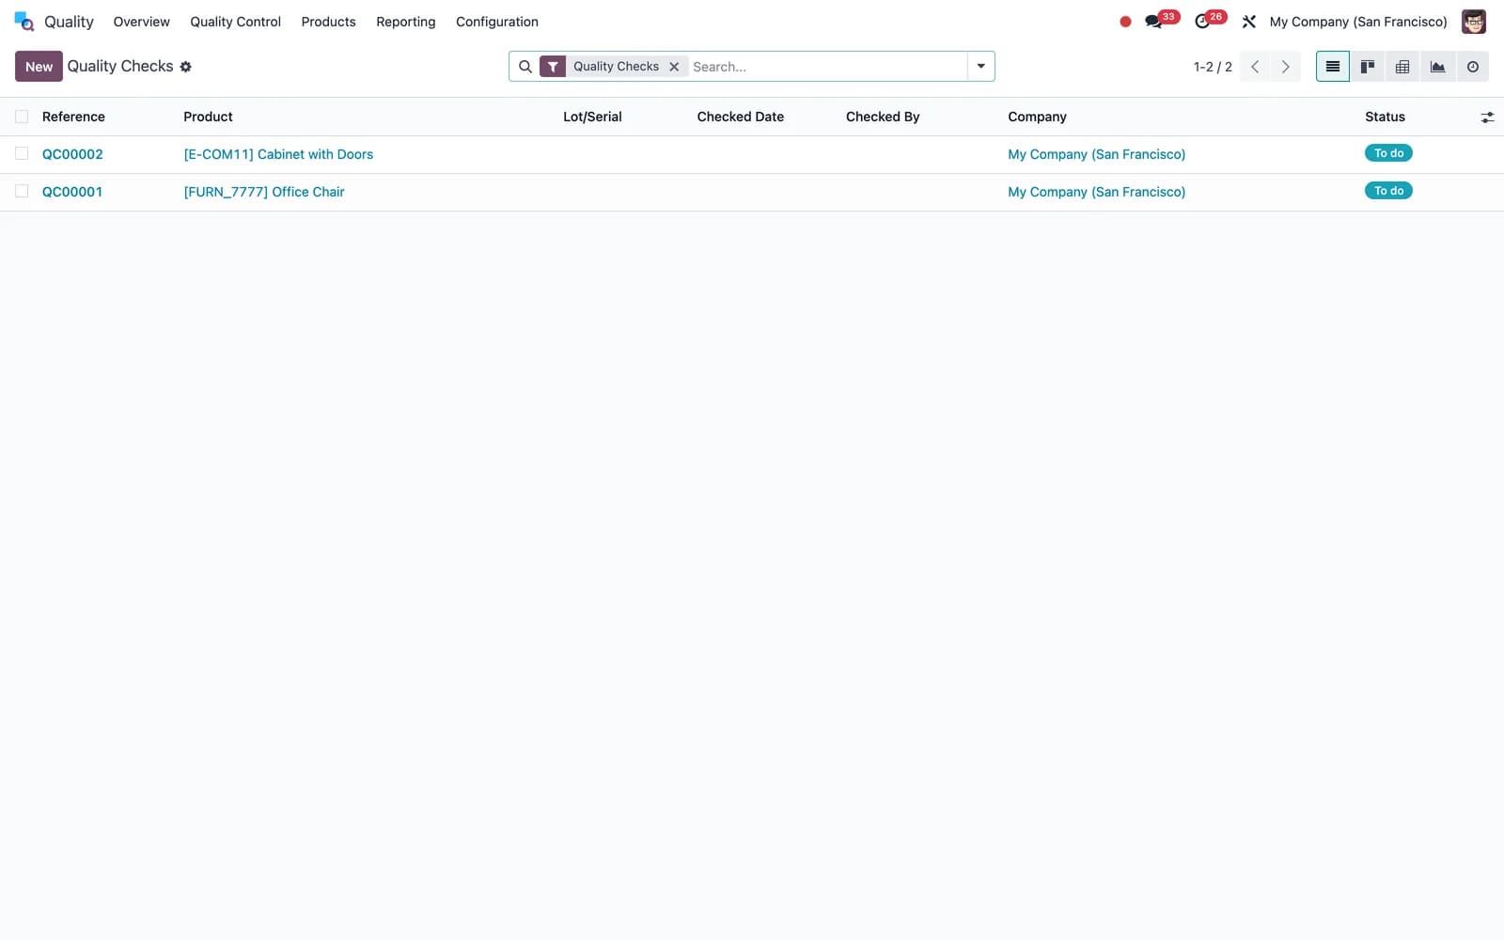Viewport: 1504px width, 940px height.
Task: Remove the Quality Checks filter facet
Action: [x=674, y=67]
